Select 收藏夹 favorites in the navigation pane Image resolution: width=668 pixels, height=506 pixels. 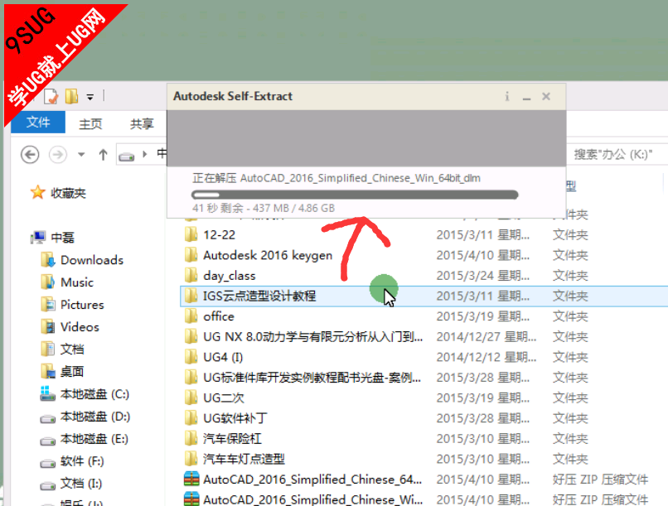point(58,193)
